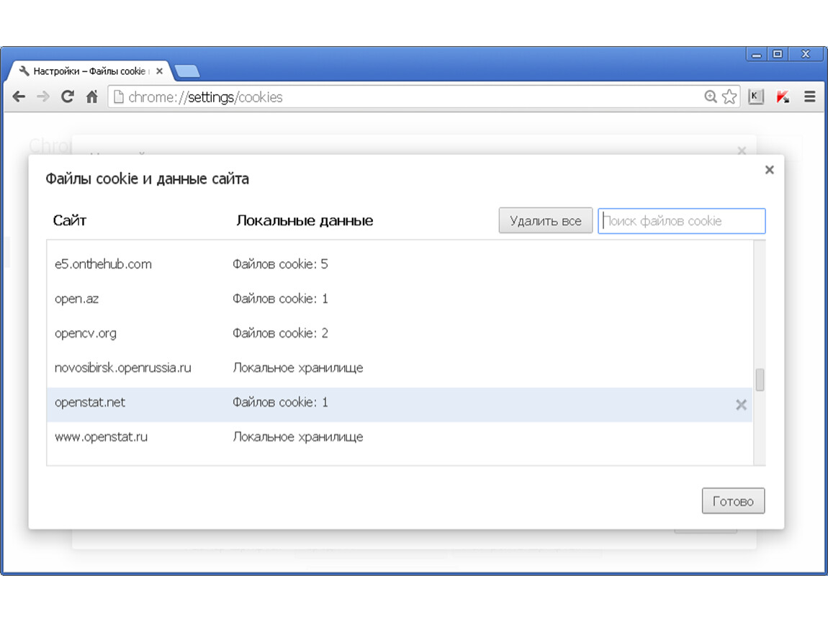Screen dimensions: 828x622
Task: Select the www.openstat.ru row
Action: pos(400,437)
